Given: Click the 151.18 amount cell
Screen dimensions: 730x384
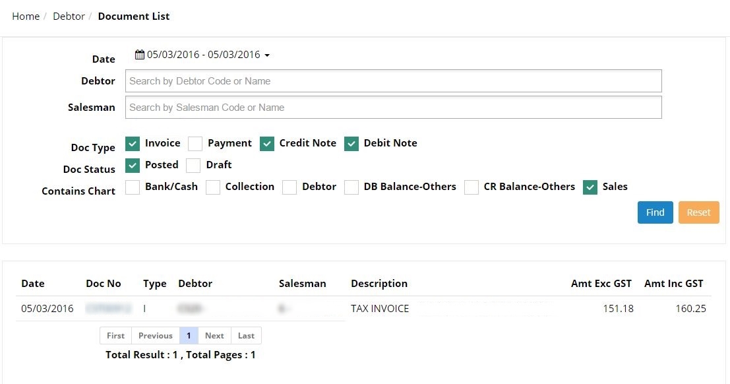Looking at the screenshot, I should pos(619,309).
